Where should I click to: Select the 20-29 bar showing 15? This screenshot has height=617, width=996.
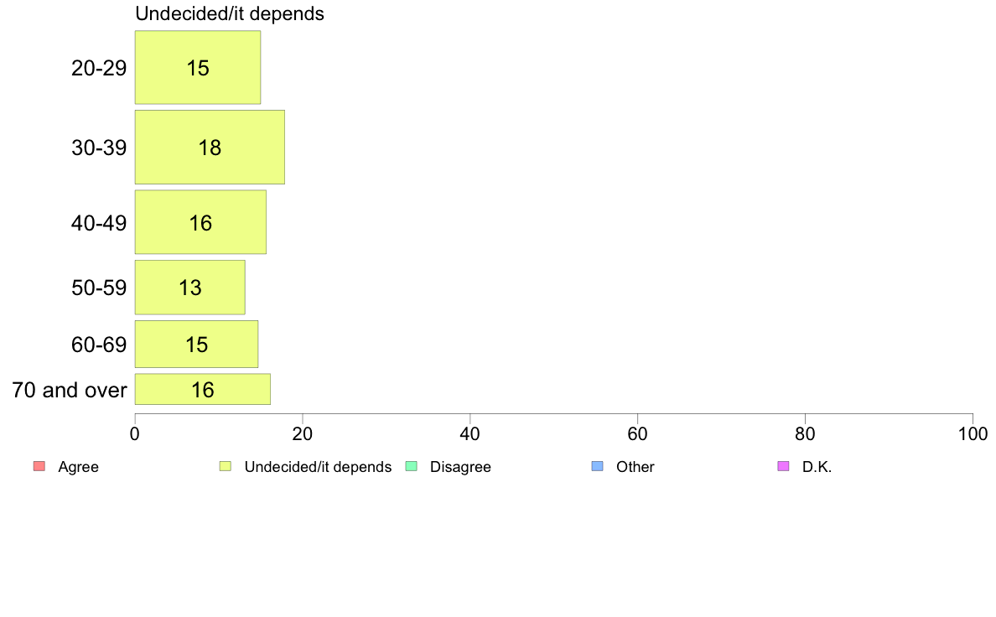point(198,67)
